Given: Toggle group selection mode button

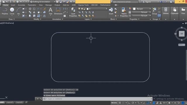Looking at the screenshot, I should pos(159,15).
